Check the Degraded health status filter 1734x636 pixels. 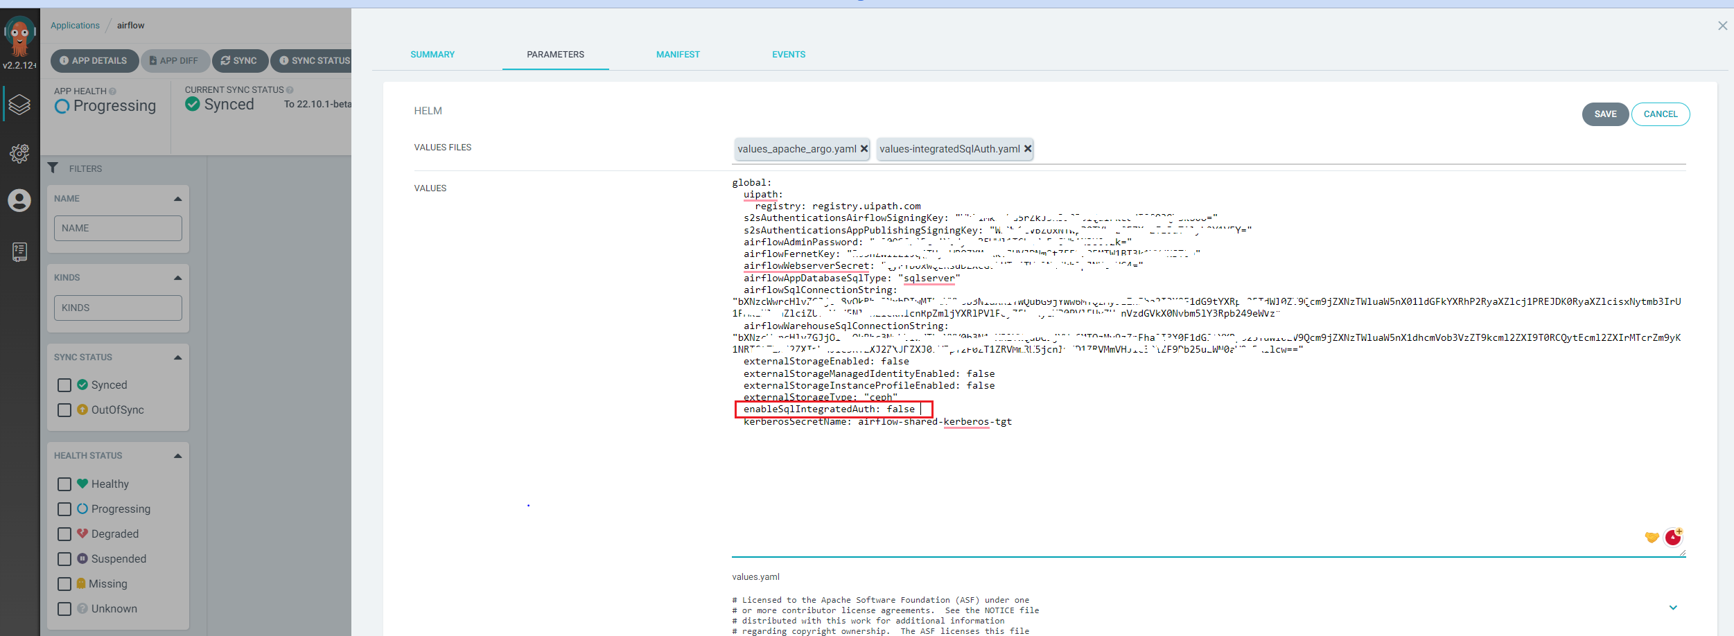coord(64,533)
